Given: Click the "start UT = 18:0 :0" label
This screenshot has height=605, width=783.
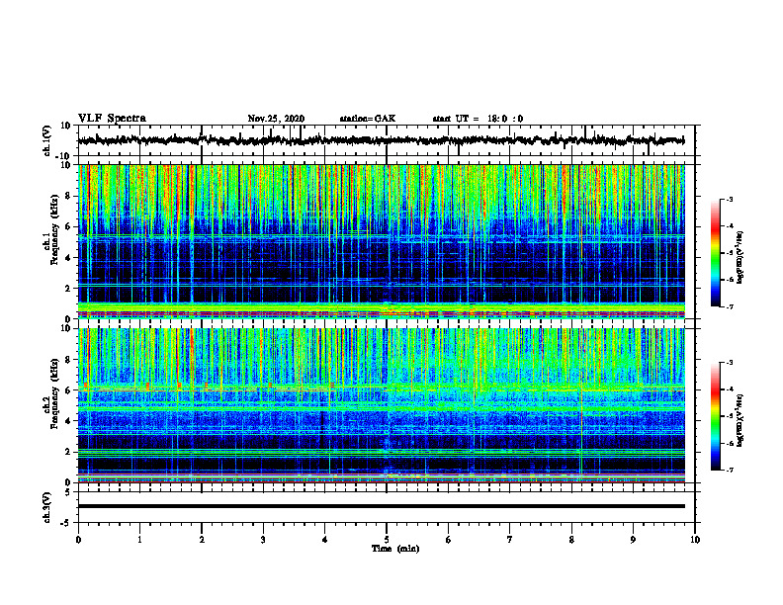Looking at the screenshot, I should pos(478,119).
